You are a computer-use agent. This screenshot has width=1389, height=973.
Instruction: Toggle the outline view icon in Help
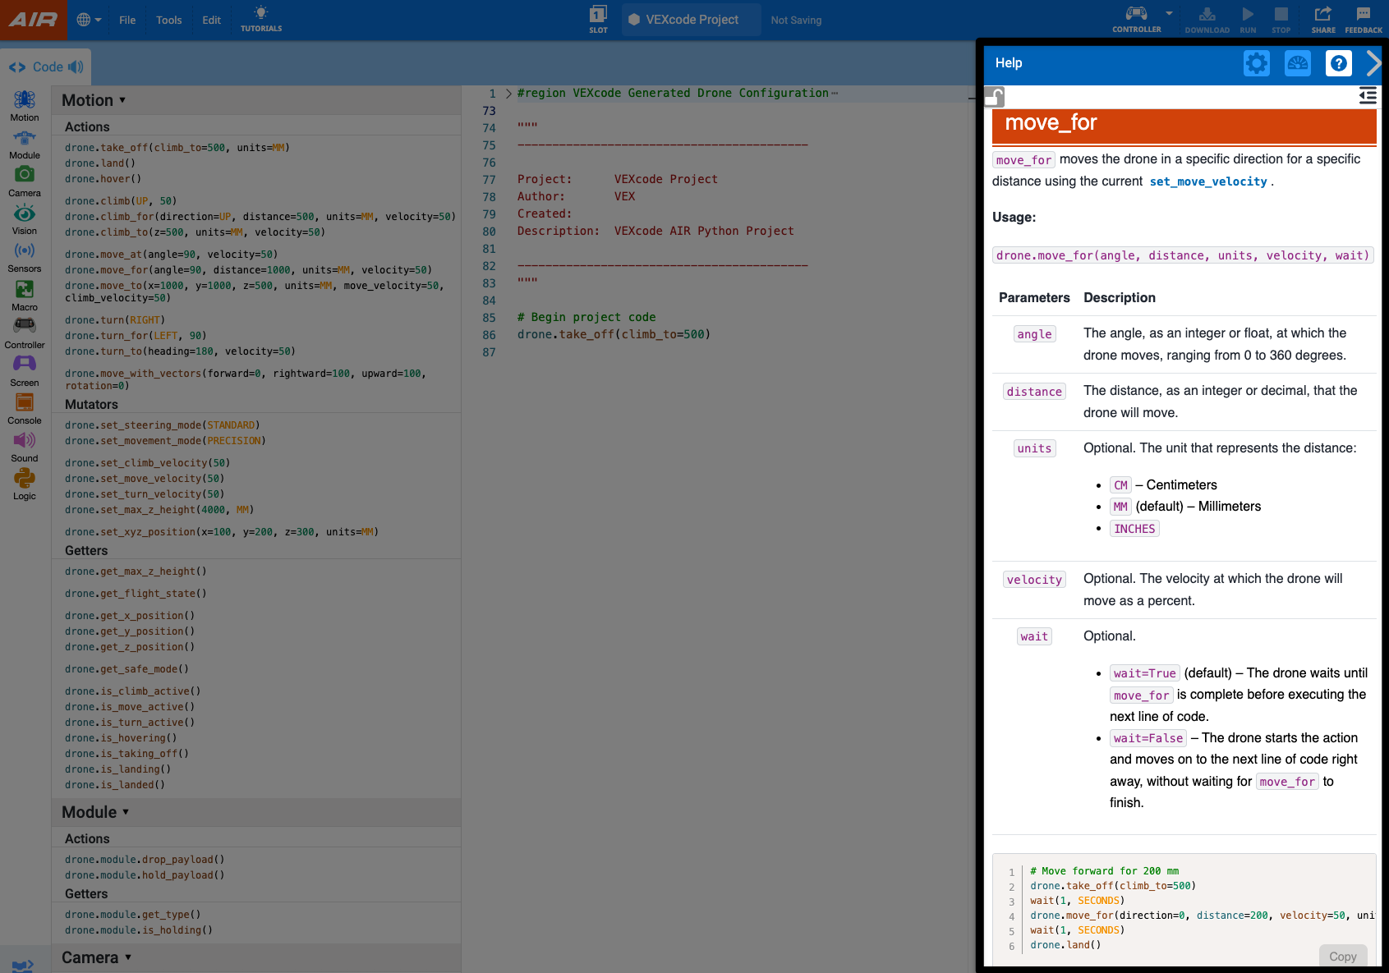click(x=1368, y=95)
